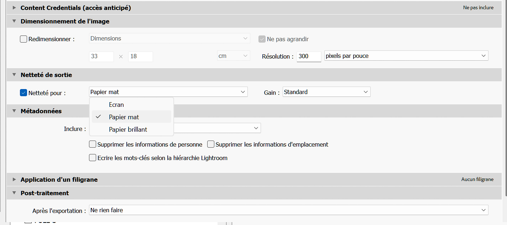Expand the Application d'un filigrane section

pyautogui.click(x=14, y=179)
